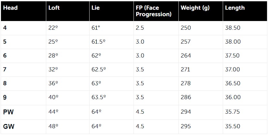Click the Head column header
This screenshot has height=135, width=268.
pyautogui.click(x=10, y=8)
